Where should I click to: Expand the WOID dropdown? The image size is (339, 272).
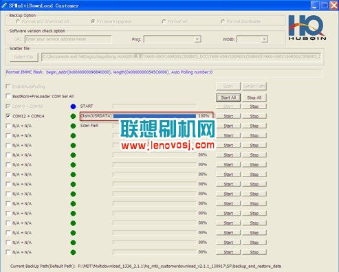coord(264,39)
